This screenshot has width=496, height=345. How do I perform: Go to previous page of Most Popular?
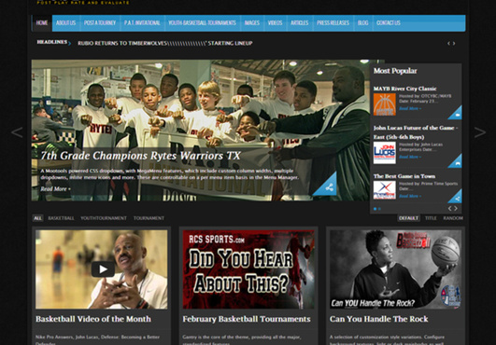[450, 208]
